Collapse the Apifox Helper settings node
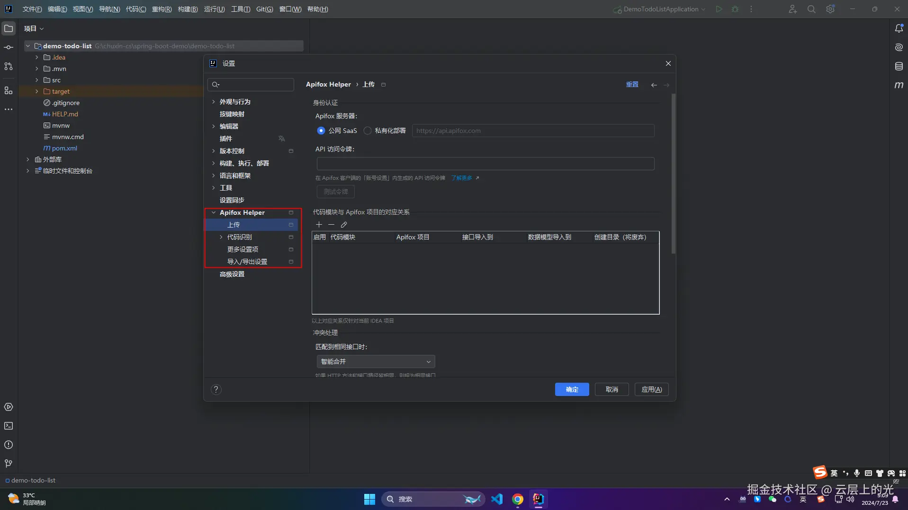 [x=214, y=212]
